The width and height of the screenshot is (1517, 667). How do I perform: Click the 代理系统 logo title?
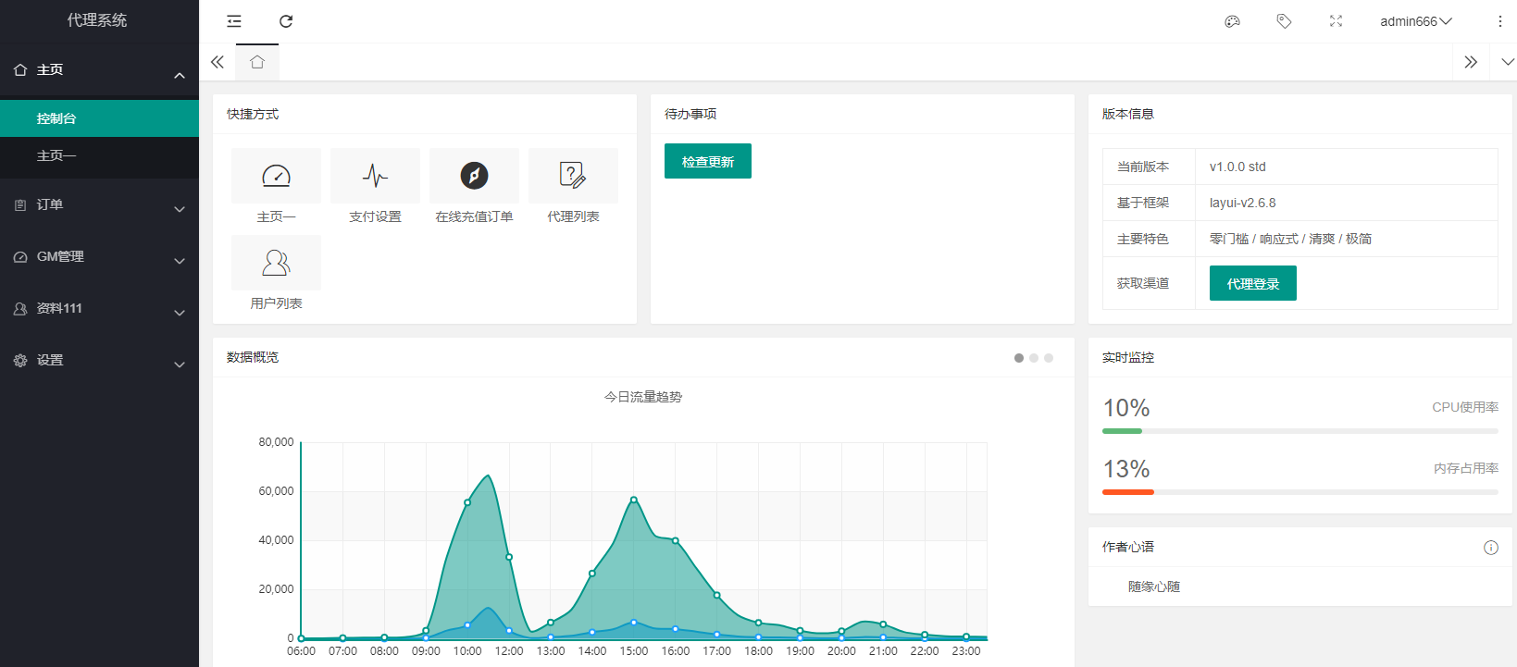click(x=97, y=20)
